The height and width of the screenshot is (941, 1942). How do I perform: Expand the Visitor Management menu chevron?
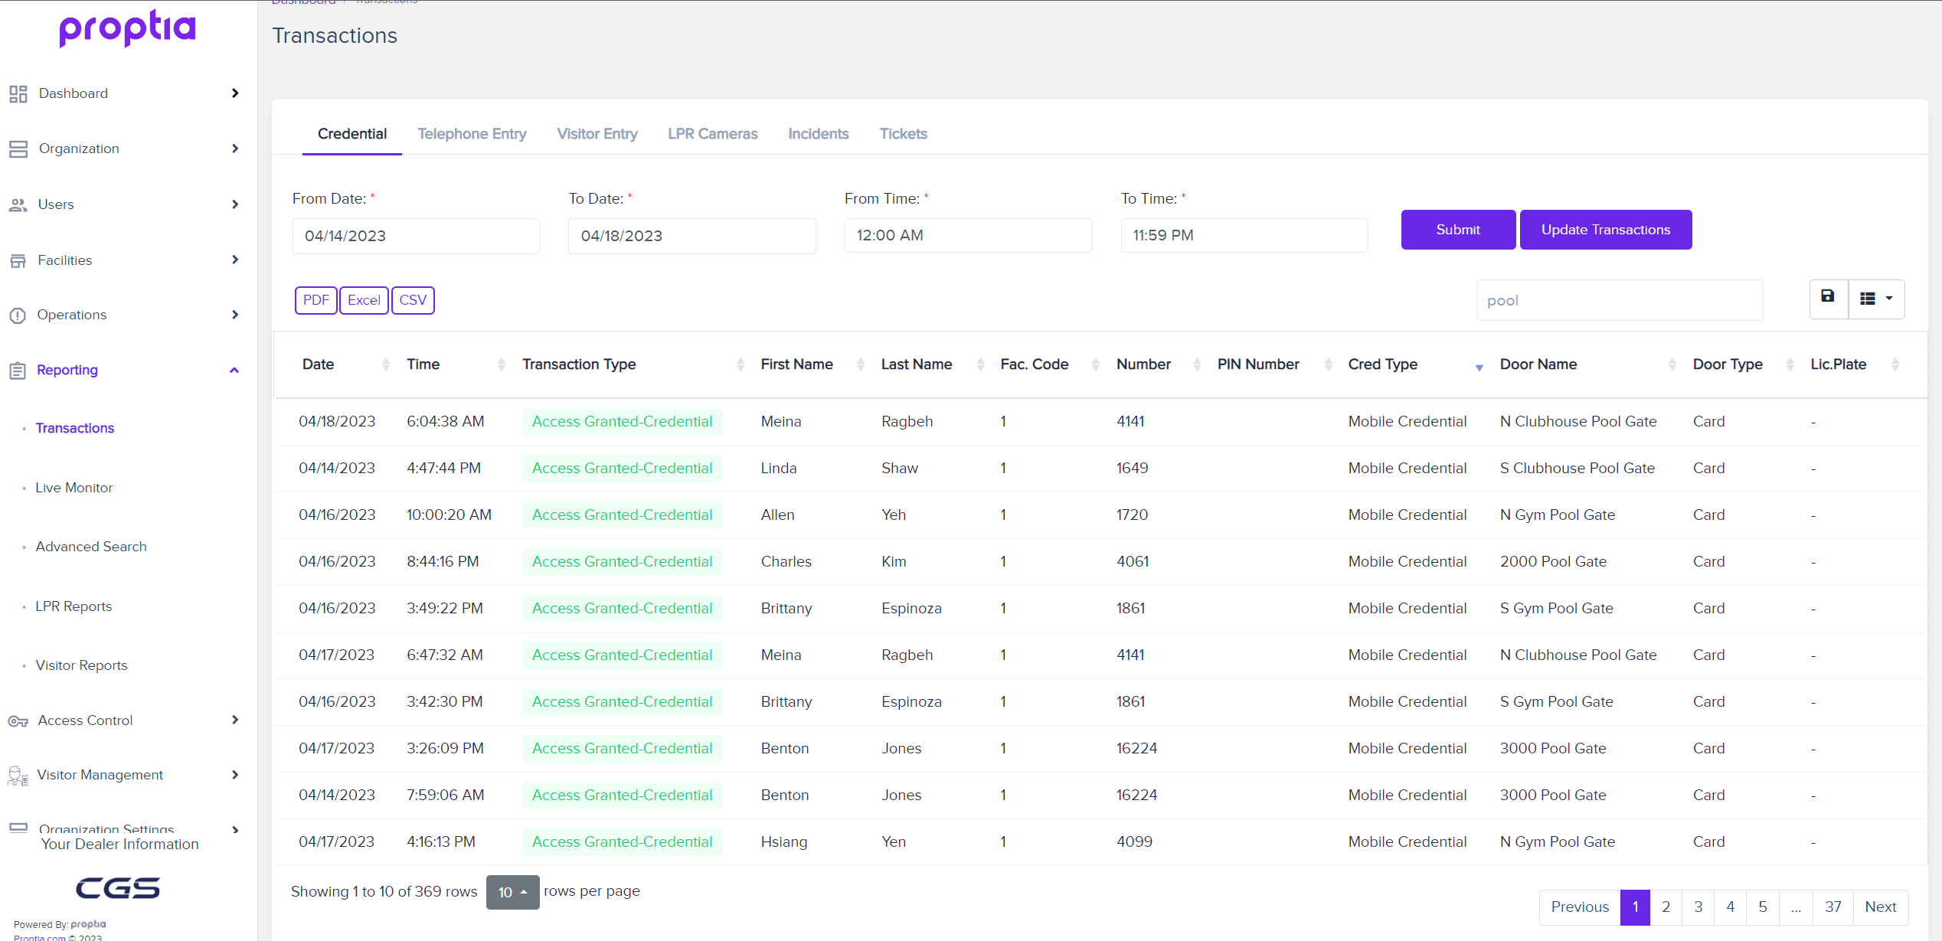235,775
